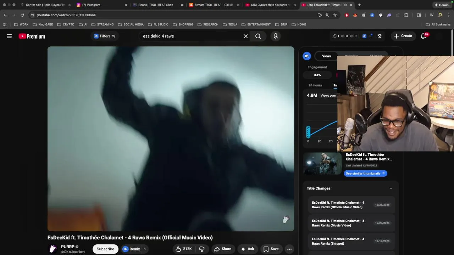Open a new browser tab
454x255 pixels.
[359, 5]
